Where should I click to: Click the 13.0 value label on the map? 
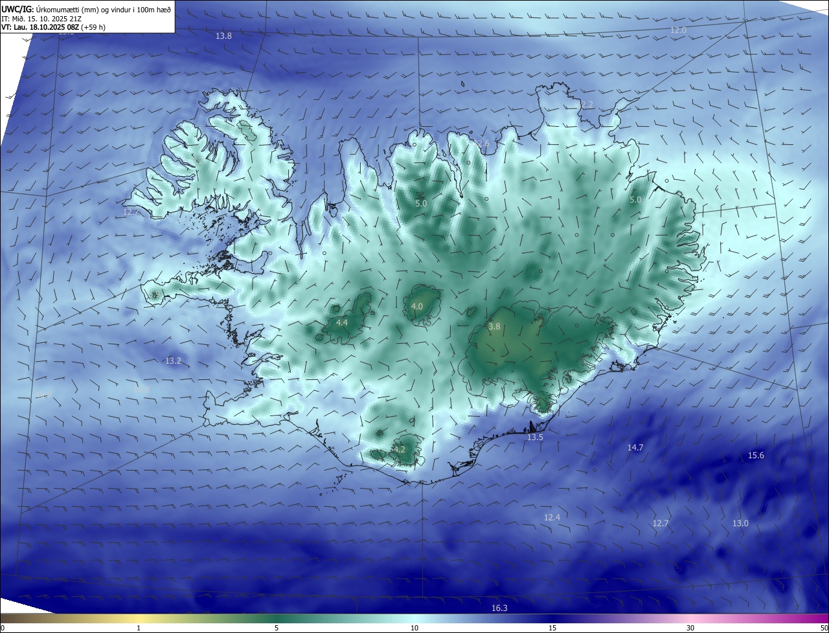(740, 523)
